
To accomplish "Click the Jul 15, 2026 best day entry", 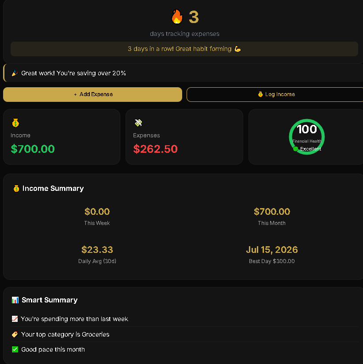I will (x=272, y=250).
